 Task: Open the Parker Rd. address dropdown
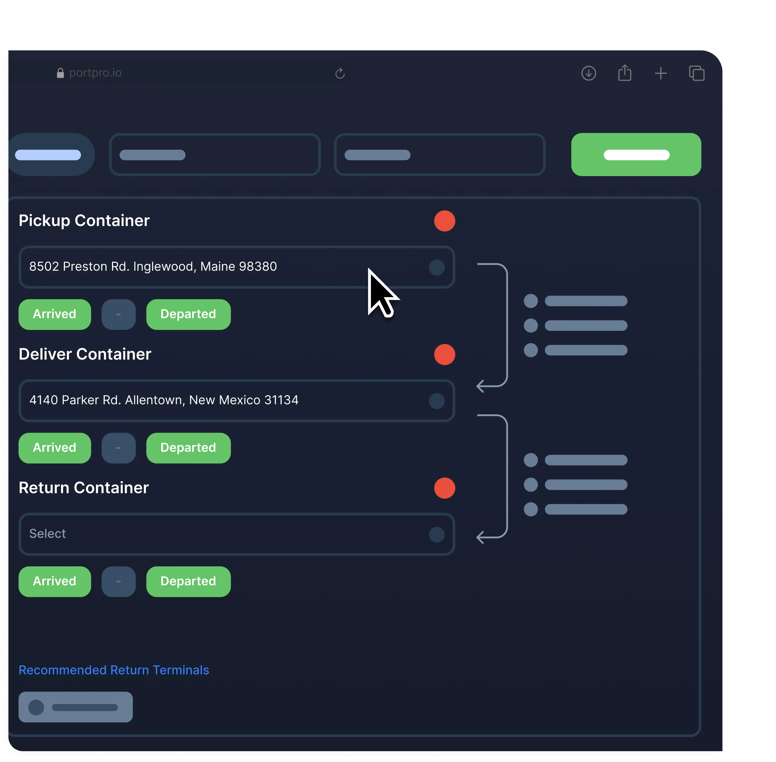pyautogui.click(x=436, y=401)
